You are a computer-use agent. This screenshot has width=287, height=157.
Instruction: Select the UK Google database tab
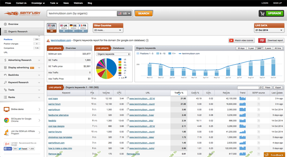pyautogui.click(x=64, y=28)
